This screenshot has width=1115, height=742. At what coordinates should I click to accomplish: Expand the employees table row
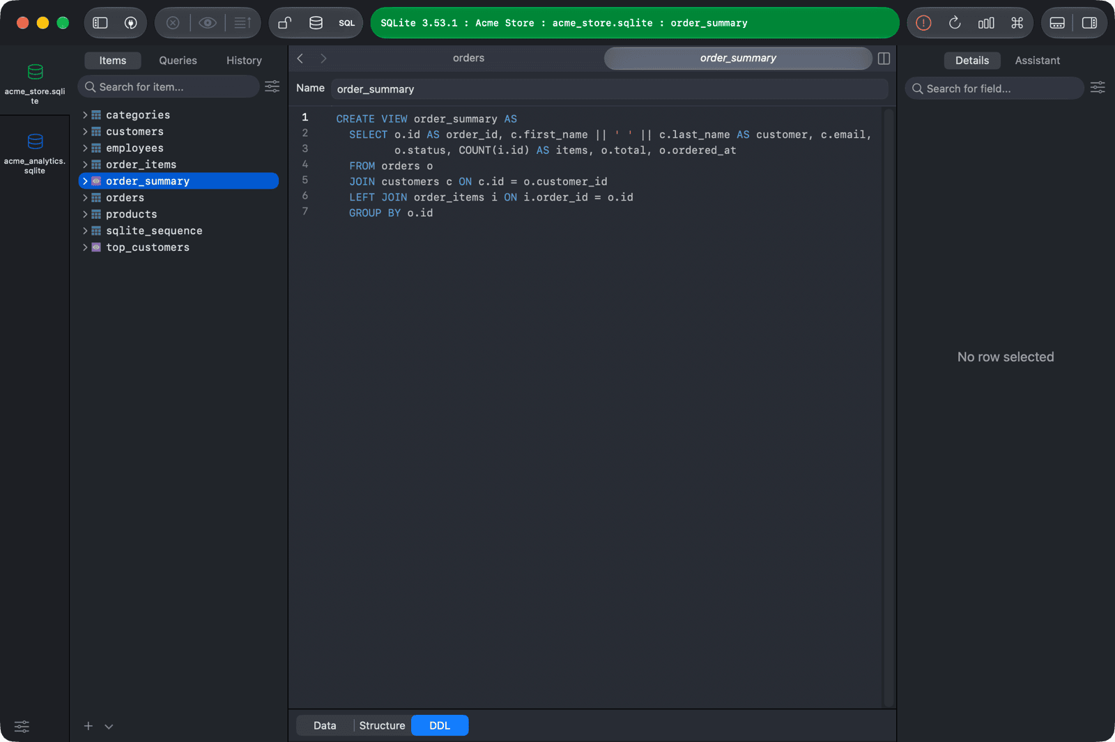(x=85, y=148)
